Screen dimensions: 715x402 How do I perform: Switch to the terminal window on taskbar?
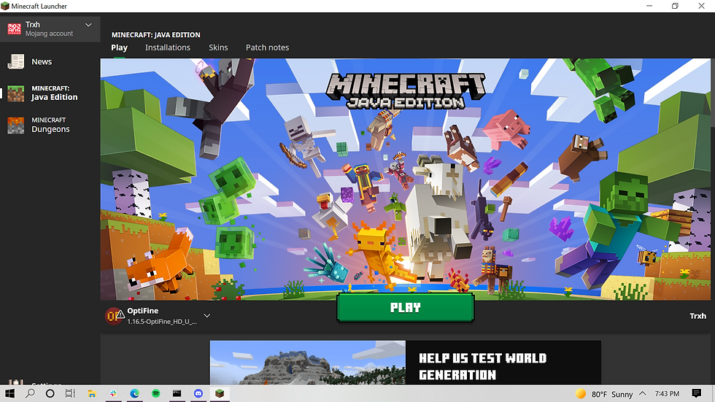click(177, 393)
